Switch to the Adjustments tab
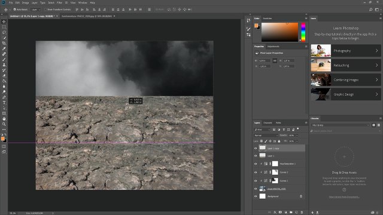The height and width of the screenshot is (215, 383). click(x=273, y=47)
